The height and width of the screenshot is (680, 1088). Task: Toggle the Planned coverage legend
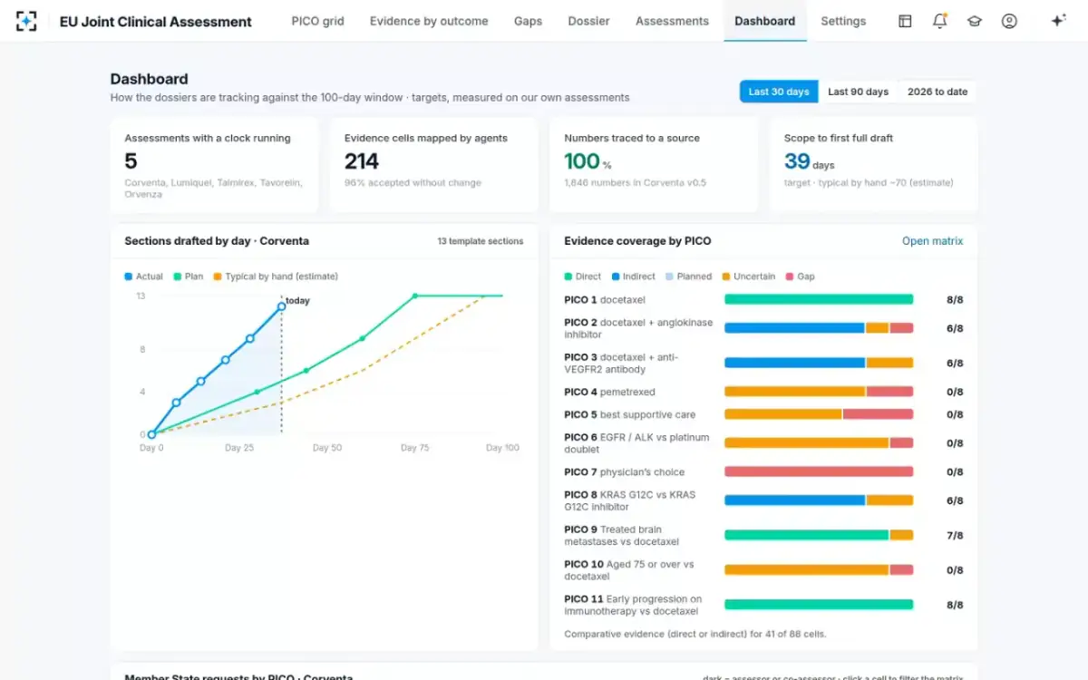688,277
